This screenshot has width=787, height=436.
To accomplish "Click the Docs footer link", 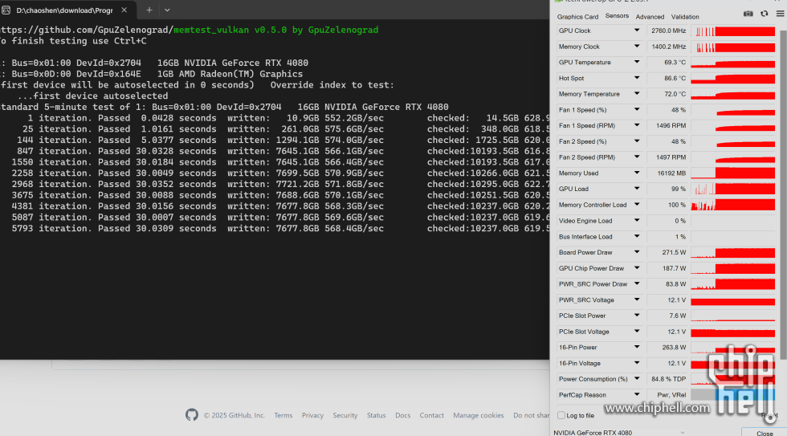I will click(402, 415).
